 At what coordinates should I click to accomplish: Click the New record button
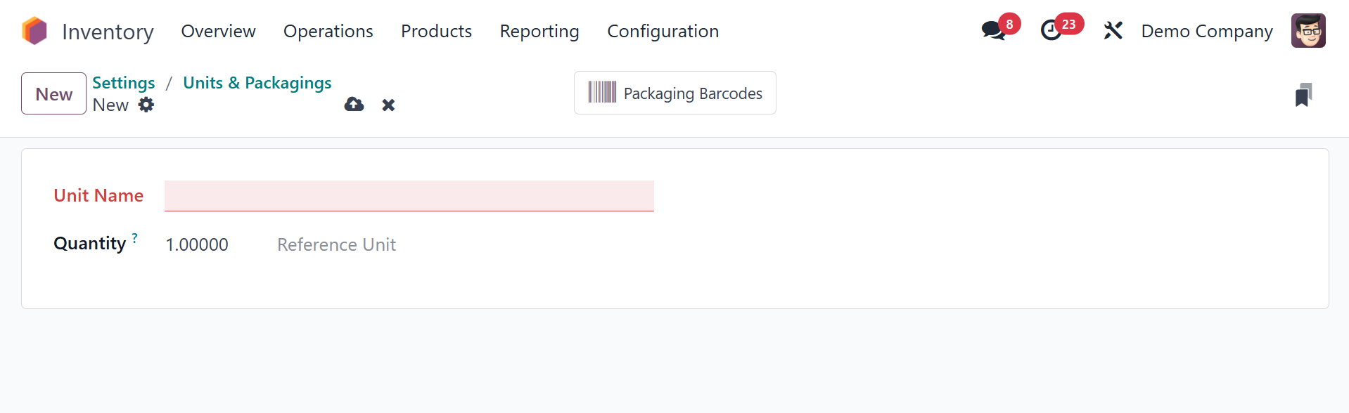[53, 93]
